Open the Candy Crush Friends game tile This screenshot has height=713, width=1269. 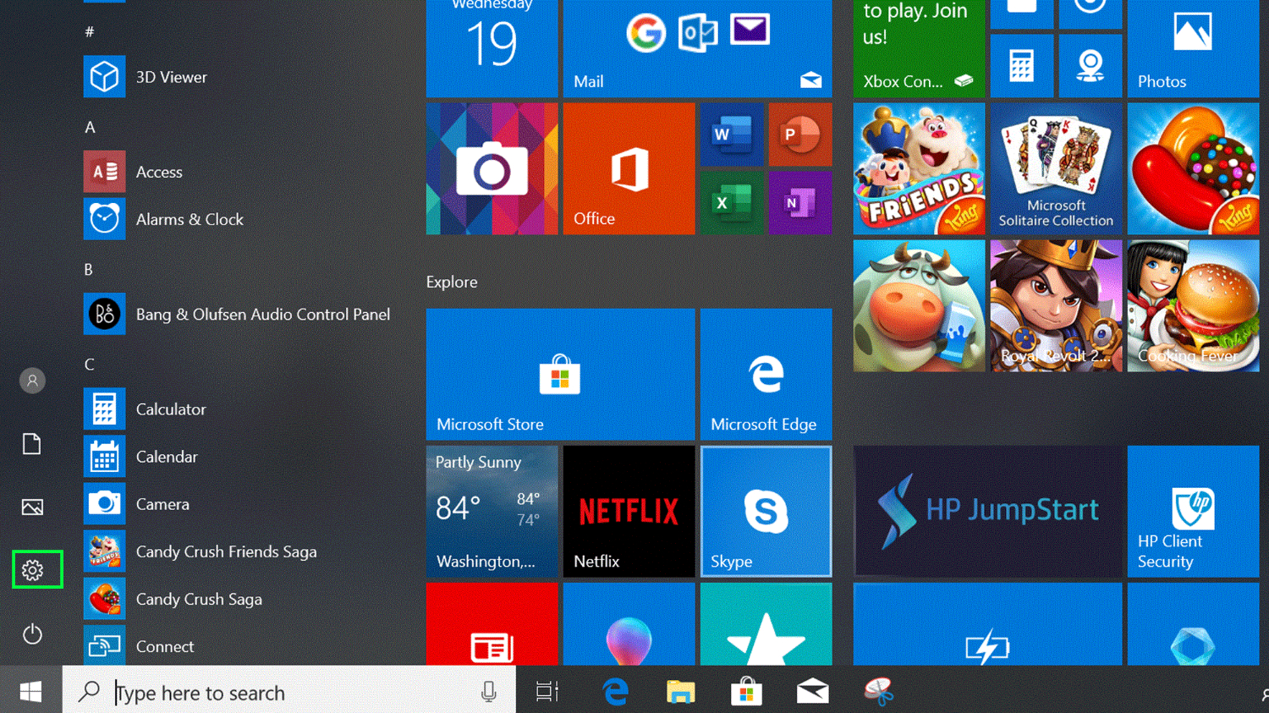(x=919, y=168)
